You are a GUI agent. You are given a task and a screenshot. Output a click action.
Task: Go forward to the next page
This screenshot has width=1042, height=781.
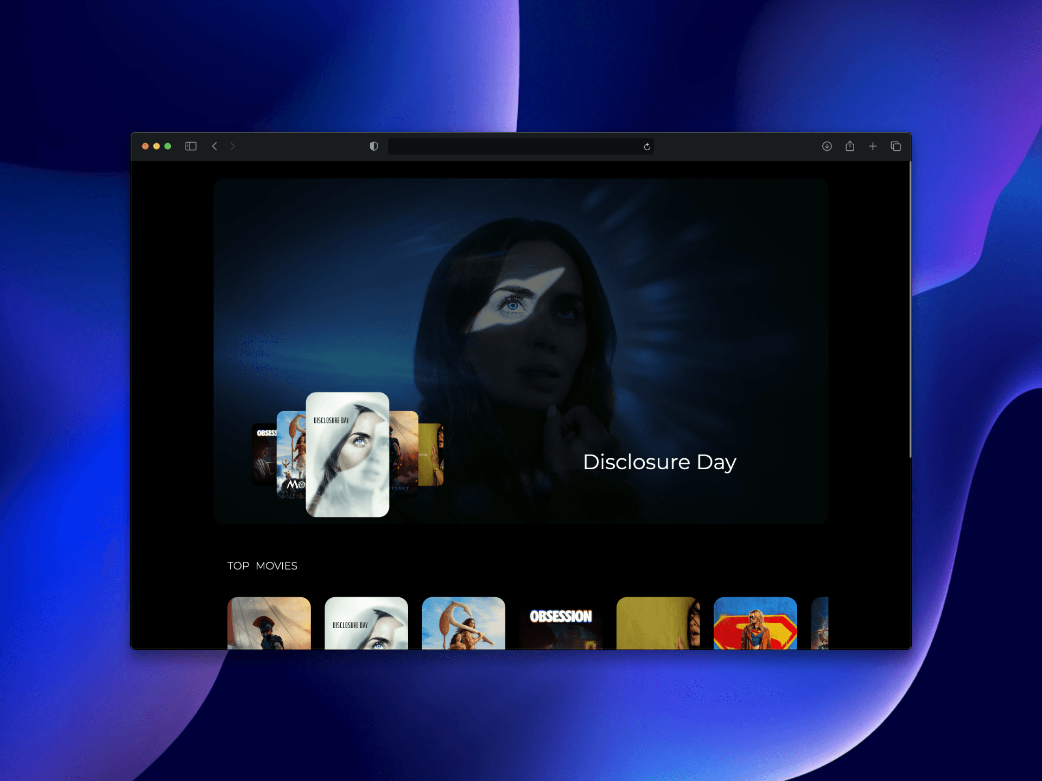[x=233, y=146]
